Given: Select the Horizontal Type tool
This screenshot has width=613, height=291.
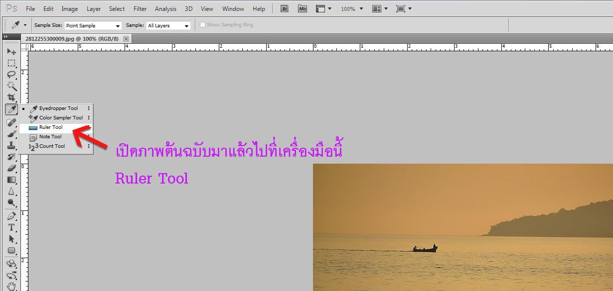Looking at the screenshot, I should [11, 227].
